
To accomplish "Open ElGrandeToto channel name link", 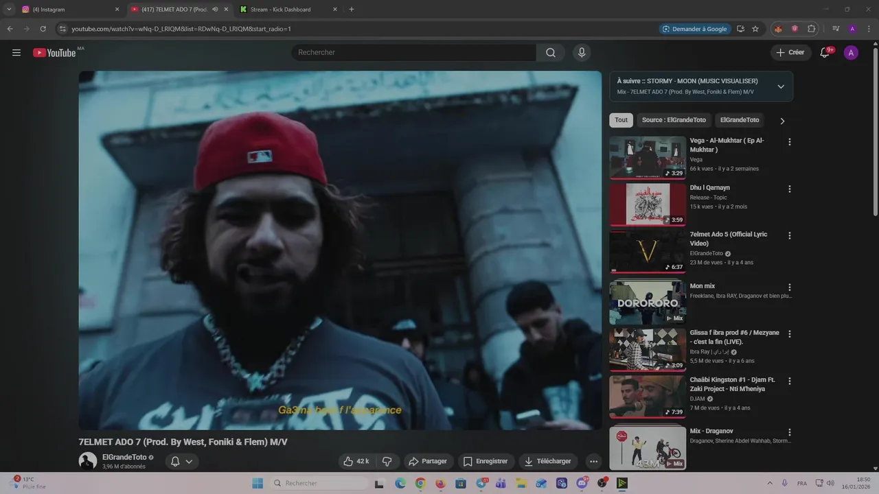I will click(x=124, y=457).
